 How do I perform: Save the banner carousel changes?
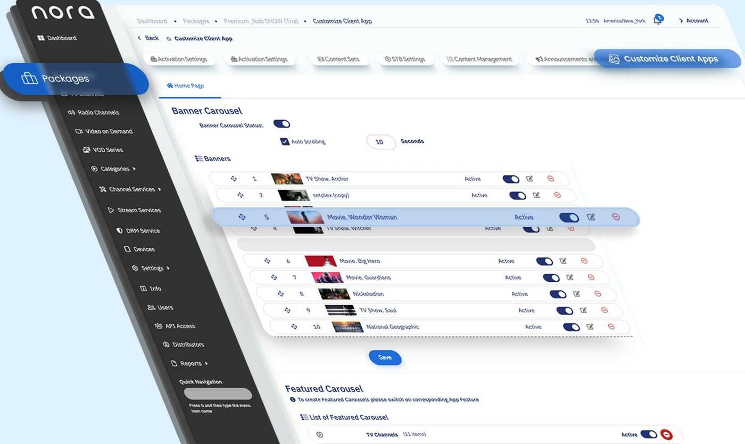point(385,357)
